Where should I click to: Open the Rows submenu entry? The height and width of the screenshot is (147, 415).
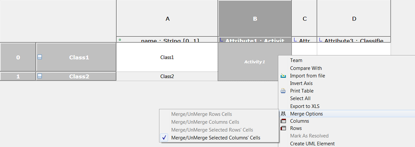[346, 128]
